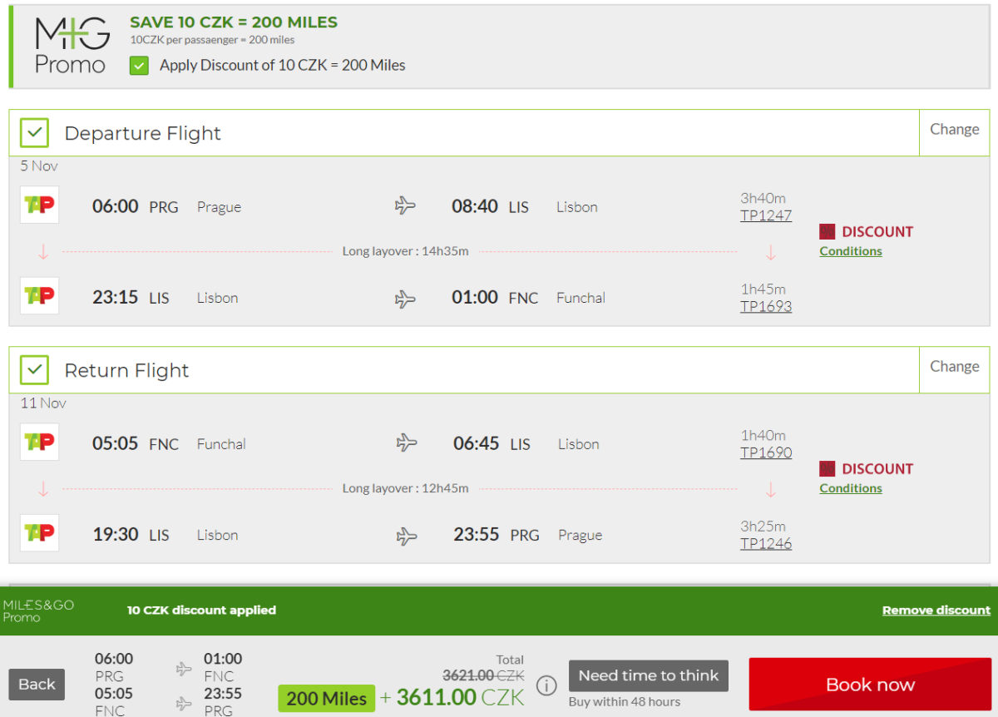
Task: Go back with the Back button
Action: 37,685
